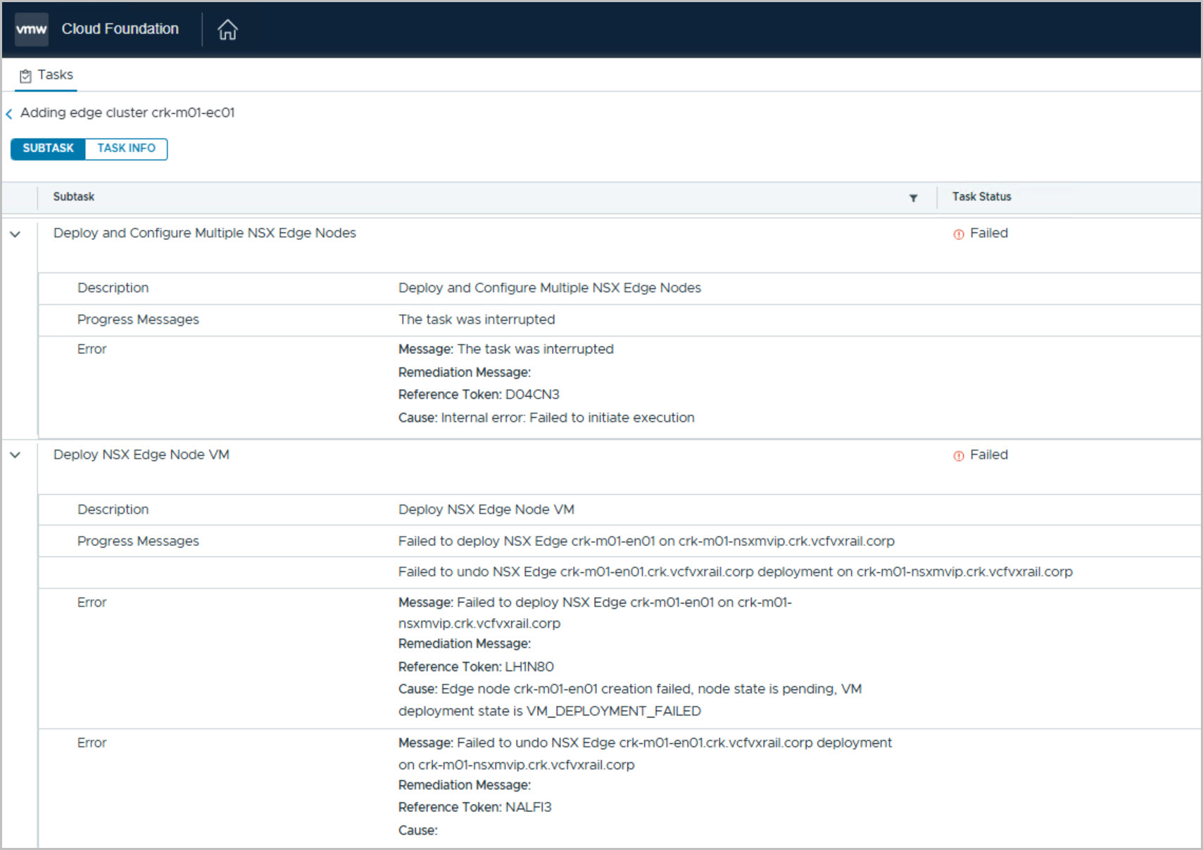Screen dimensions: 1203x850
Task: Click the Cloud Foundation title
Action: coord(120,29)
